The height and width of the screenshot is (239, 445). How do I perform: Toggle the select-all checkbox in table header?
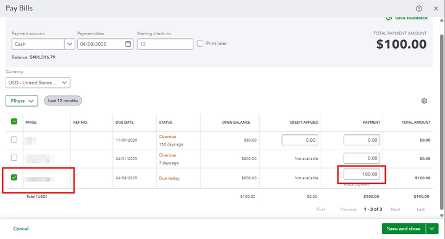pyautogui.click(x=14, y=121)
